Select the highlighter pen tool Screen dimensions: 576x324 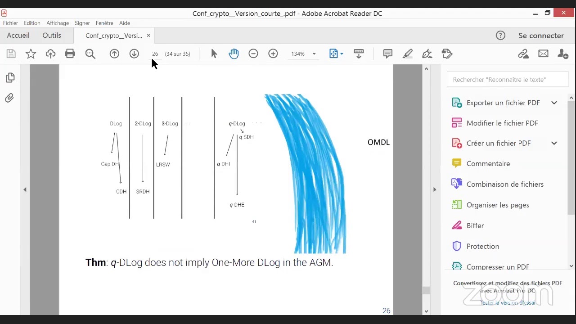407,54
